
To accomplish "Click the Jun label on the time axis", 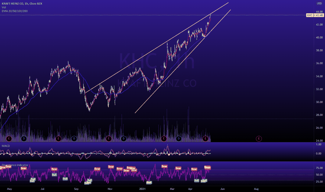I will [222, 189].
